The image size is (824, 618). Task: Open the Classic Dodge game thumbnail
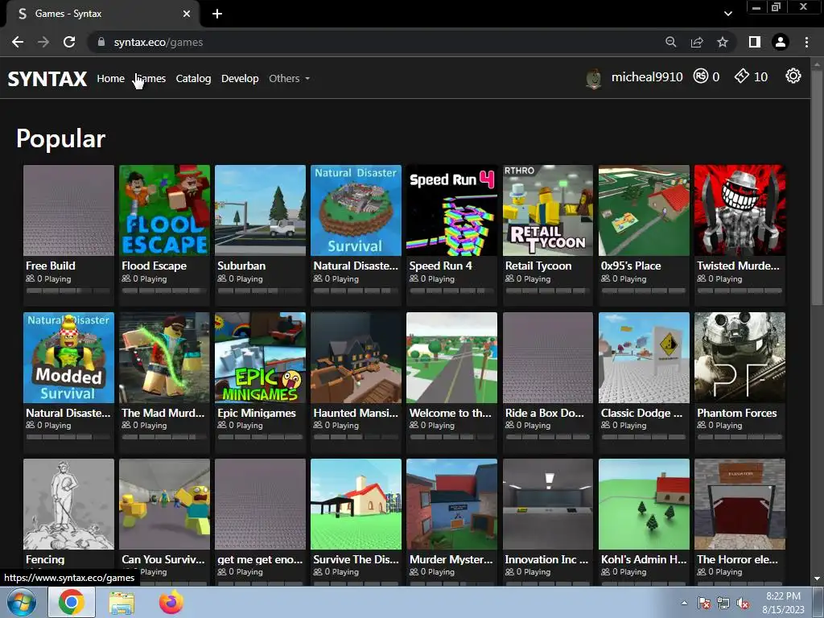coord(644,357)
